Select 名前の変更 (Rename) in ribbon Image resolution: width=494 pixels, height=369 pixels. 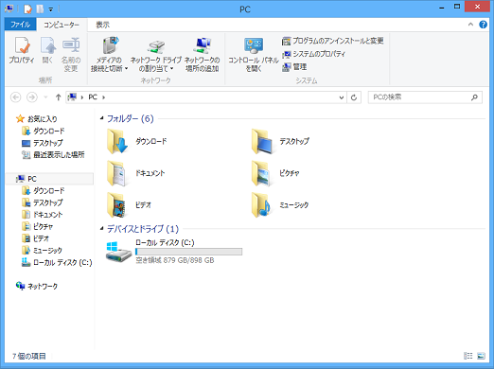[71, 54]
